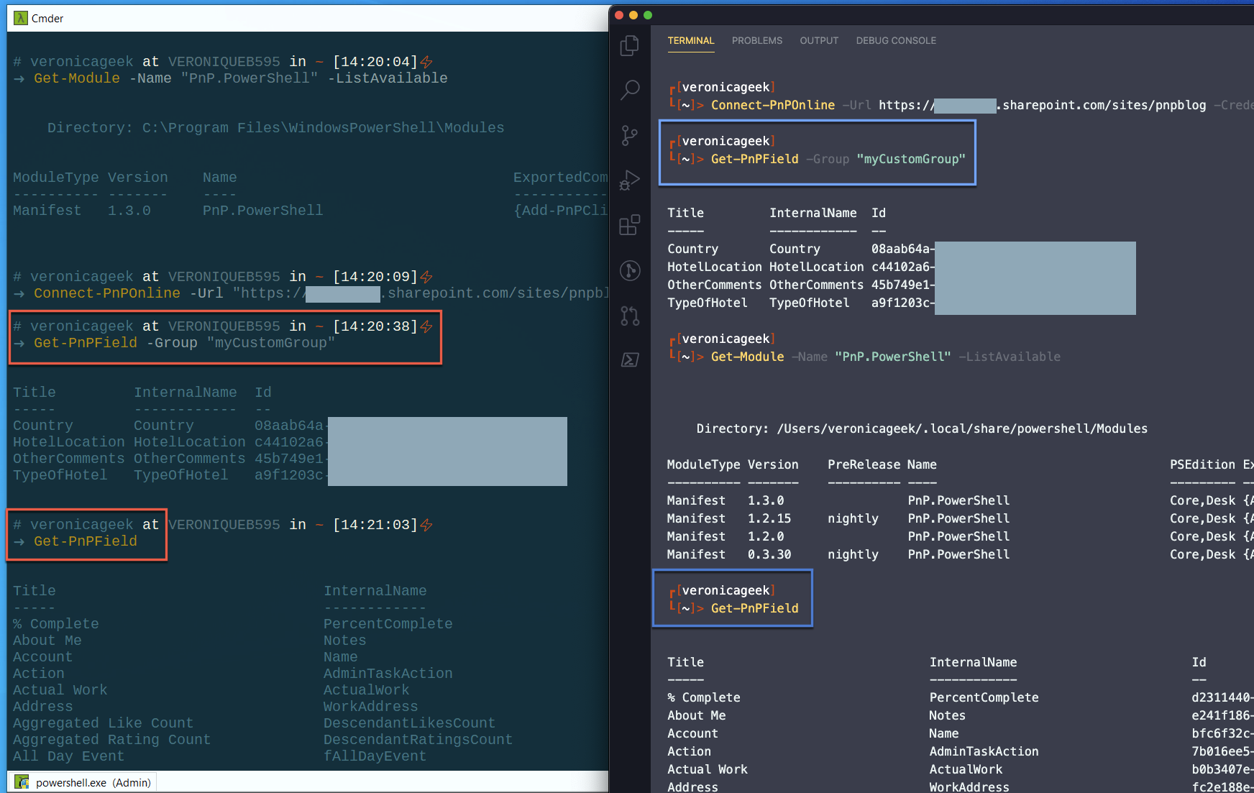Image resolution: width=1254 pixels, height=793 pixels.
Task: Open the GitHub Pull Requests view
Action: (629, 316)
